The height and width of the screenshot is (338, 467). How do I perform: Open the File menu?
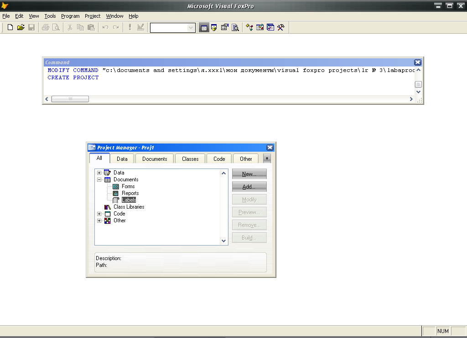click(6, 16)
